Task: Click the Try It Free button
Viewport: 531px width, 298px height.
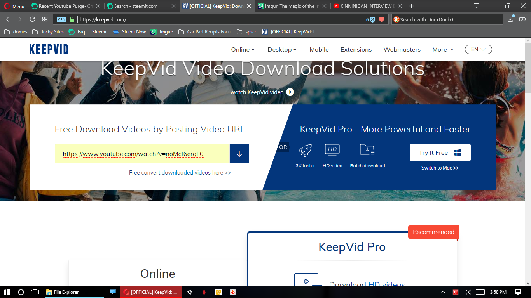Action: 440,152
